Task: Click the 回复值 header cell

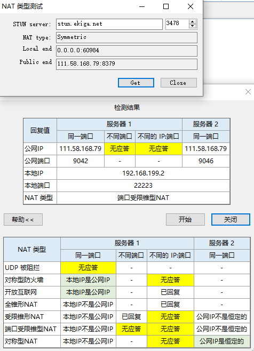Action: (x=40, y=130)
